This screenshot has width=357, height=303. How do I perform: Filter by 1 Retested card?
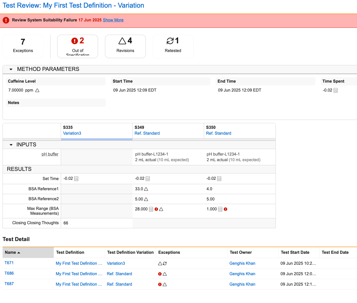173,46
